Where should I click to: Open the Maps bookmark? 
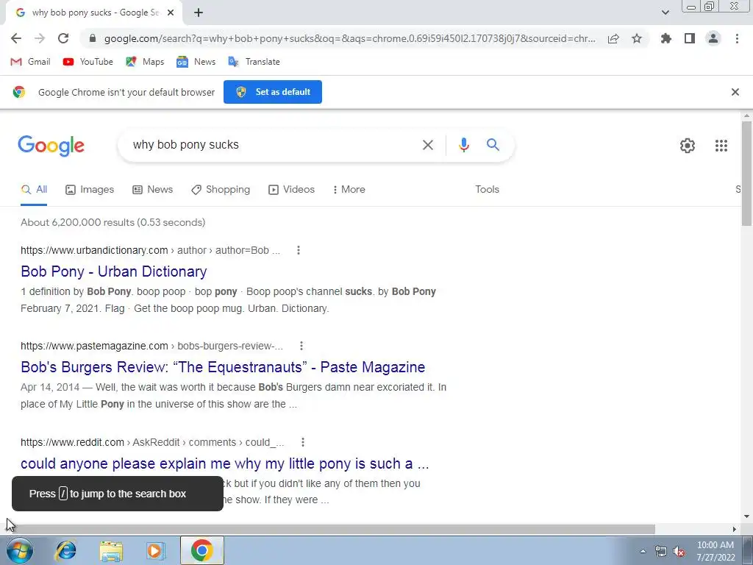(145, 62)
